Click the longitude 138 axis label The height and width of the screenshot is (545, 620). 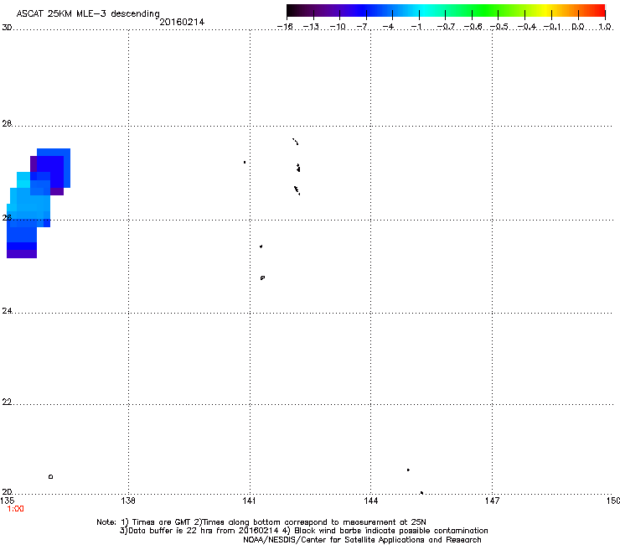point(128,501)
